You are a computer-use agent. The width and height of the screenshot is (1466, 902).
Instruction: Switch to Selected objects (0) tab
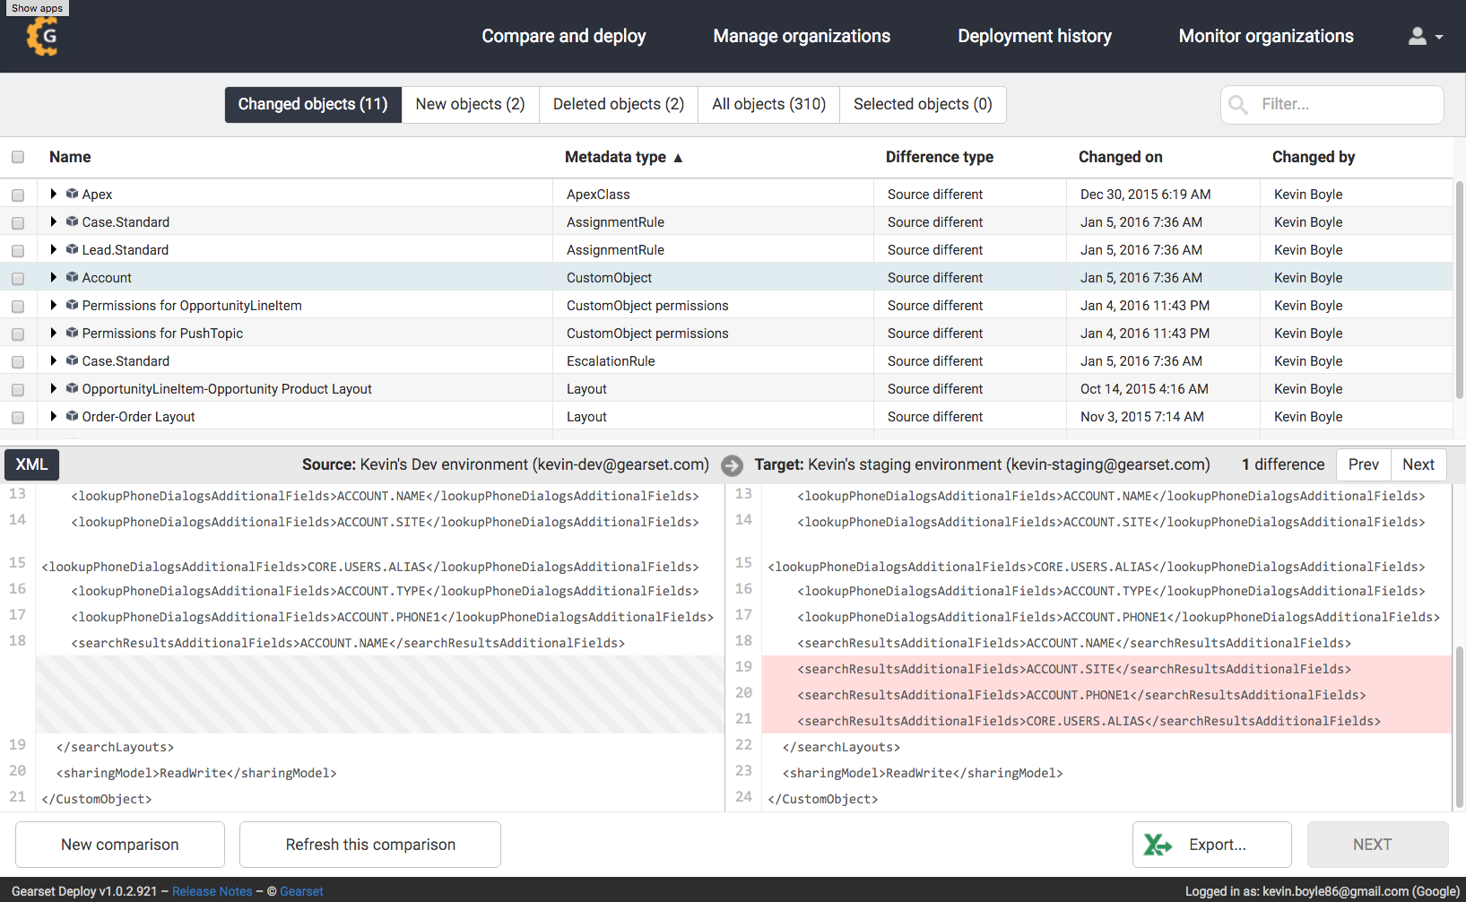(x=923, y=104)
